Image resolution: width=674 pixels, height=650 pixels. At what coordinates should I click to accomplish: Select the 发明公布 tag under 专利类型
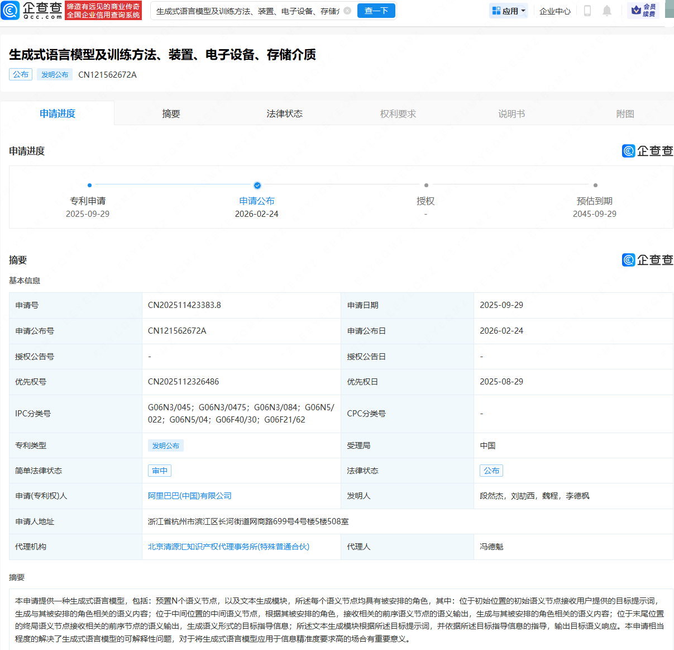pos(165,445)
